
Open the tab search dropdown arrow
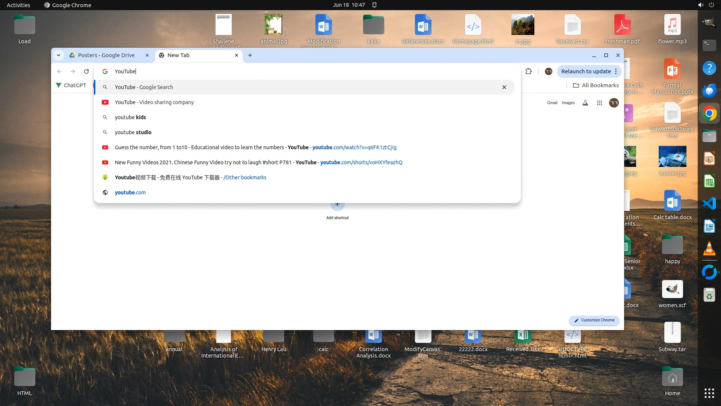59,55
